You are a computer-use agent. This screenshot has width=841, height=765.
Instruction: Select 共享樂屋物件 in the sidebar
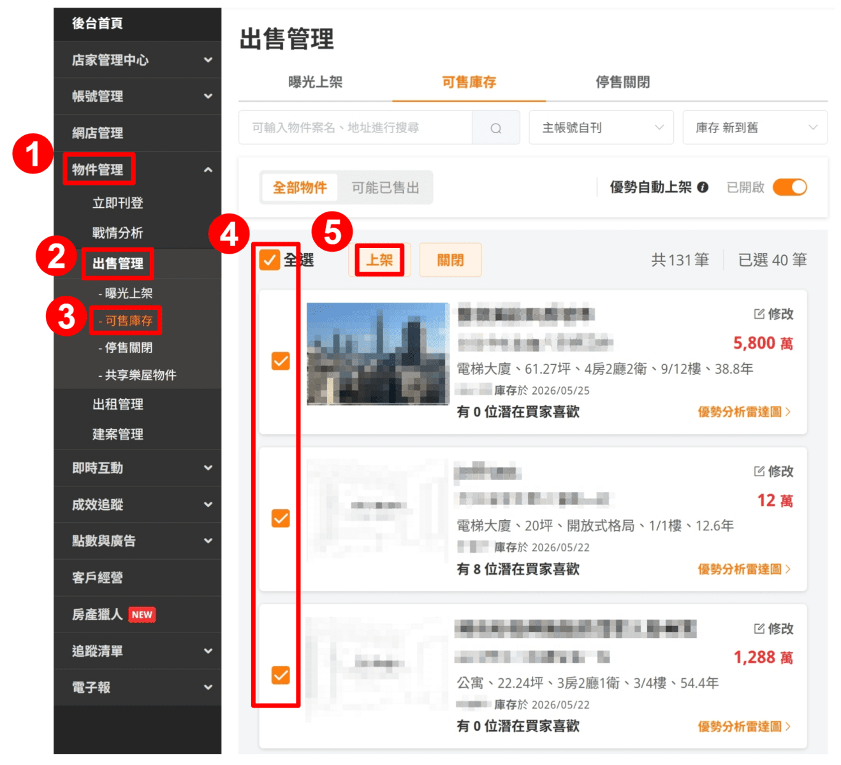tap(138, 375)
